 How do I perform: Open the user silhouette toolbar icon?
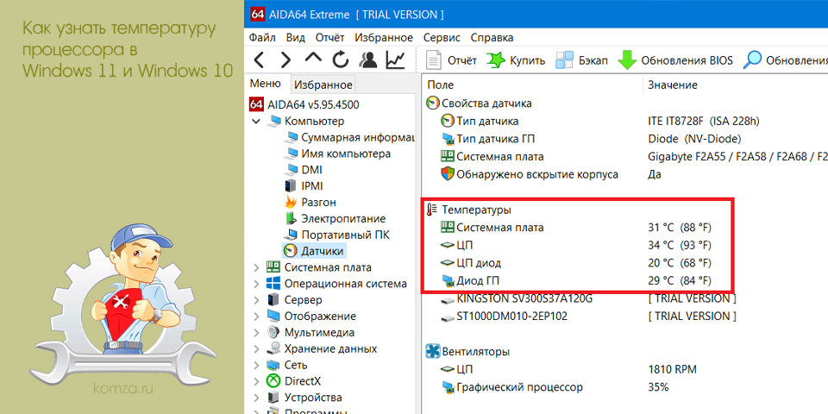368,60
